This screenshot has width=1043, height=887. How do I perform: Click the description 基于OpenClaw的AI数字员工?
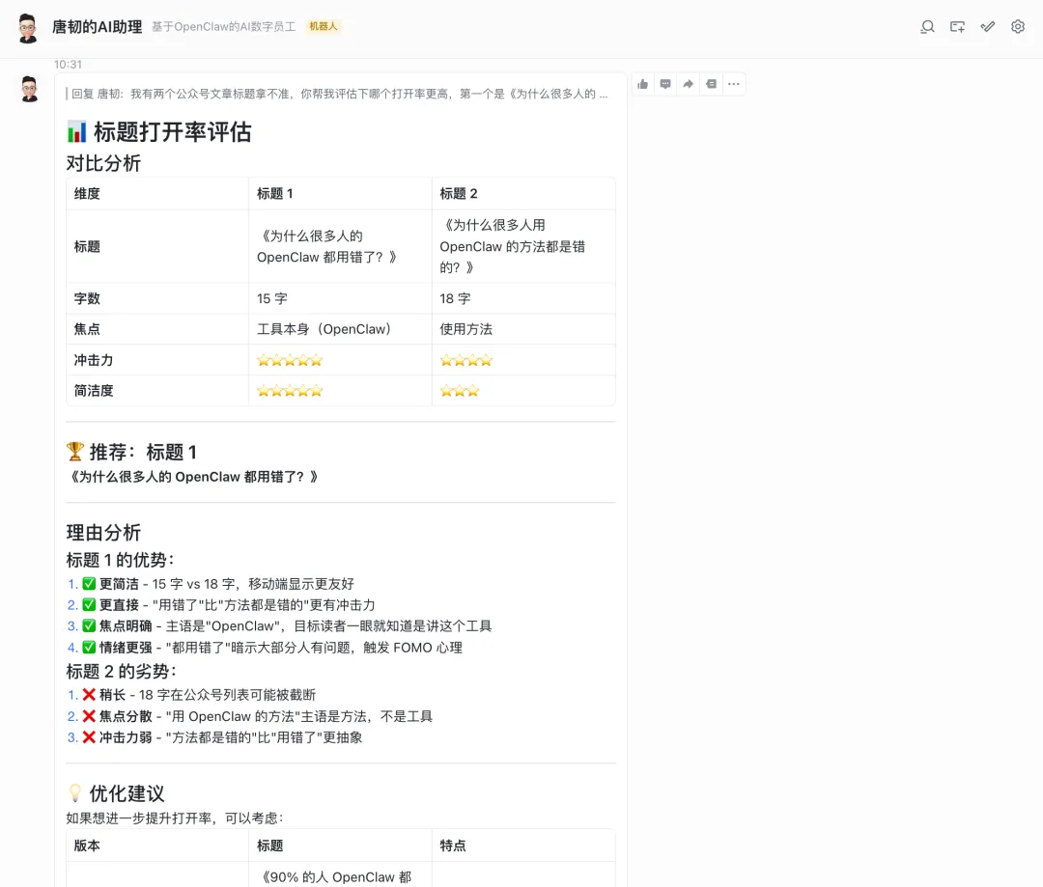tap(223, 27)
